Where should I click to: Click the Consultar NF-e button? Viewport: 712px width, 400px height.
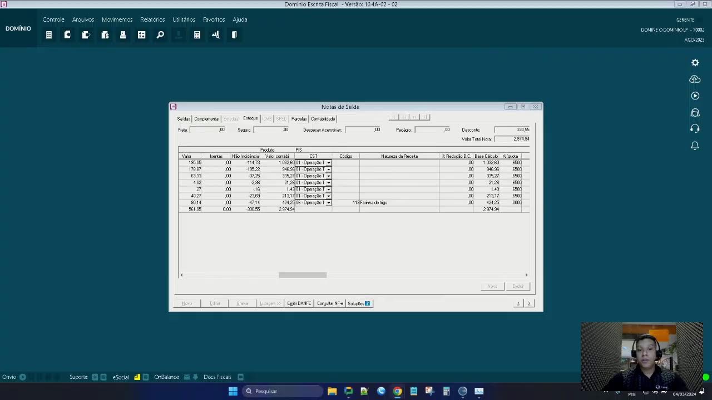pyautogui.click(x=330, y=303)
